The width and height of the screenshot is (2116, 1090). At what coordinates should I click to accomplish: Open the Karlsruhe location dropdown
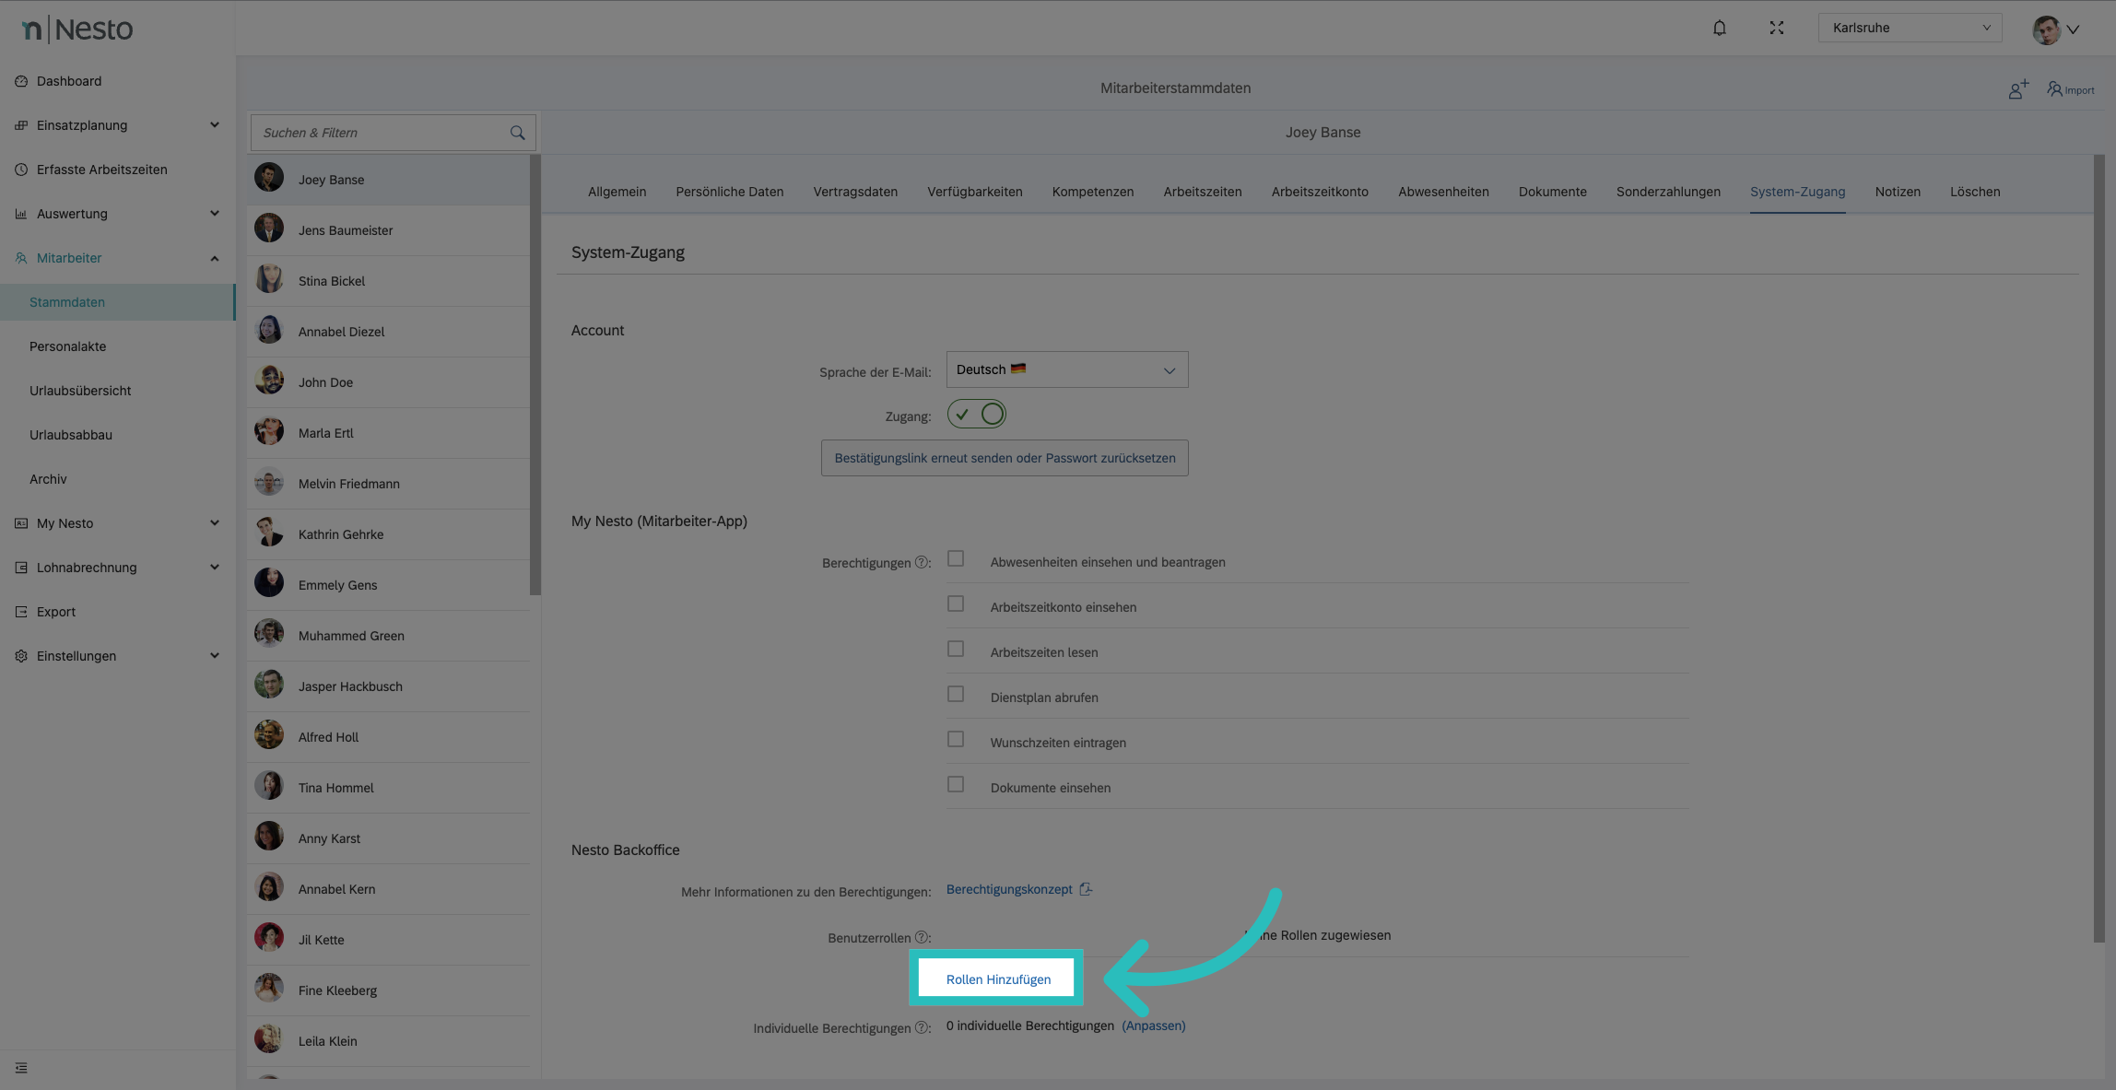coord(1910,28)
